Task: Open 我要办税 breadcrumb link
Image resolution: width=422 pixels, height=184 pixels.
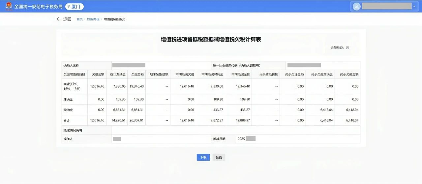Action: pyautogui.click(x=93, y=19)
